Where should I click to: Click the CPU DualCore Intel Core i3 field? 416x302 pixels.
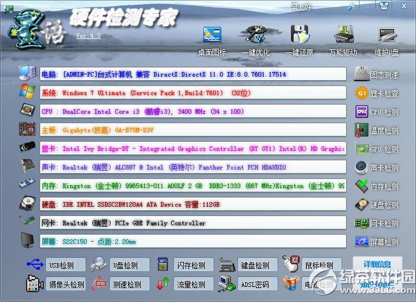tap(193, 111)
